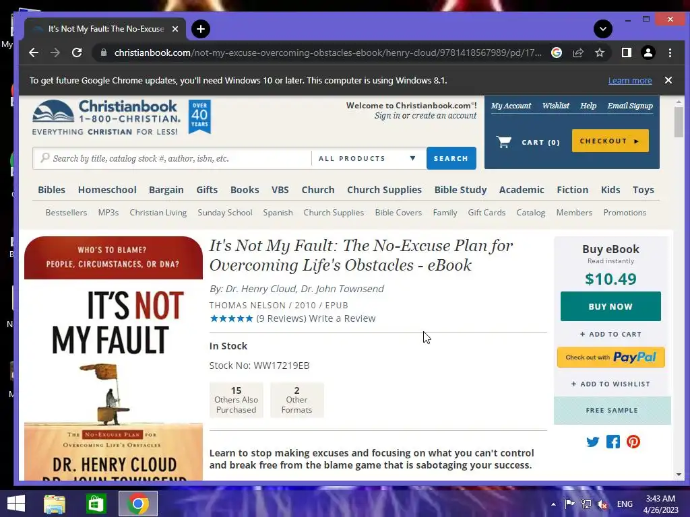The image size is (690, 517).
Task: Open the Homeschool menu
Action: (x=107, y=190)
